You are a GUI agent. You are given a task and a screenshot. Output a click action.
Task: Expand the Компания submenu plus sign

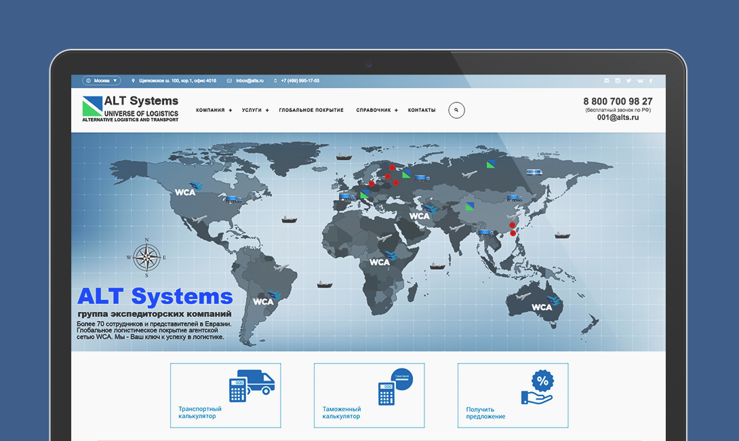pos(231,111)
